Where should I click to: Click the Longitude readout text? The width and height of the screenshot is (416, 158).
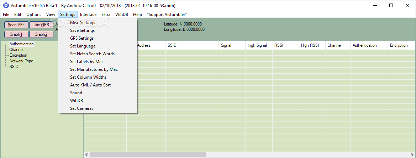[x=184, y=29]
